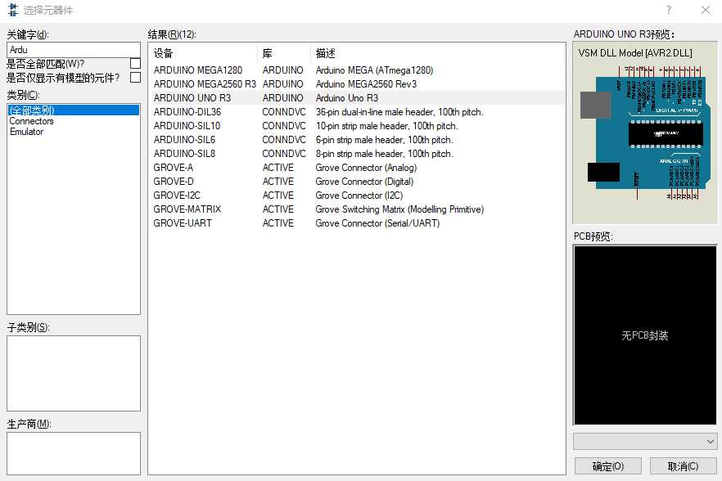This screenshot has height=481, width=722.
Task: Click the 36-pin dual-in-line male header description
Action: click(399, 112)
